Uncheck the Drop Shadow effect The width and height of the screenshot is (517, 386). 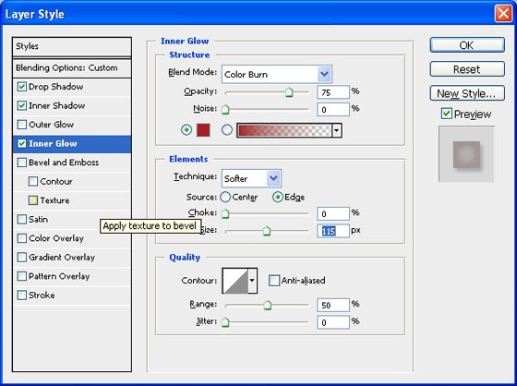pos(22,87)
